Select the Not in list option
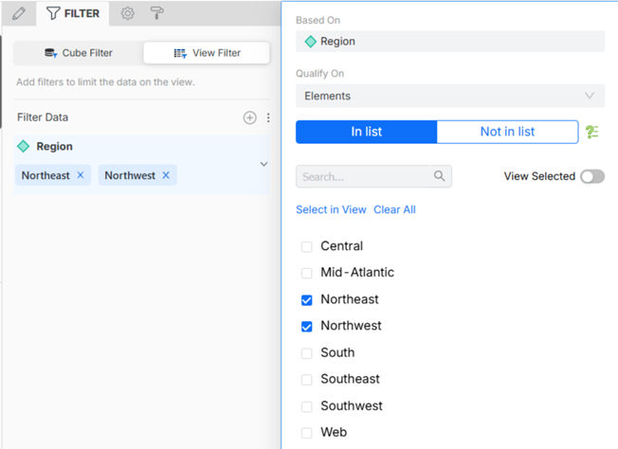This screenshot has width=618, height=449. coord(507,132)
